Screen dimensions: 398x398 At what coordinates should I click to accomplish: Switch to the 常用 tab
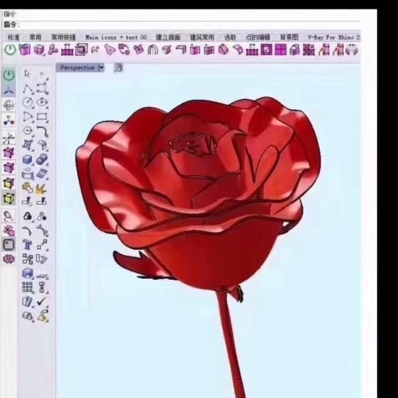[35, 37]
